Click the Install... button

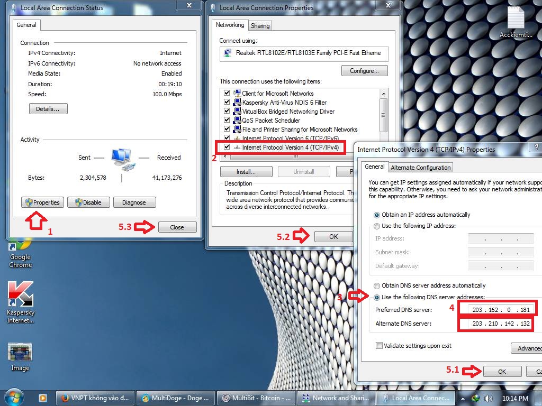click(246, 172)
